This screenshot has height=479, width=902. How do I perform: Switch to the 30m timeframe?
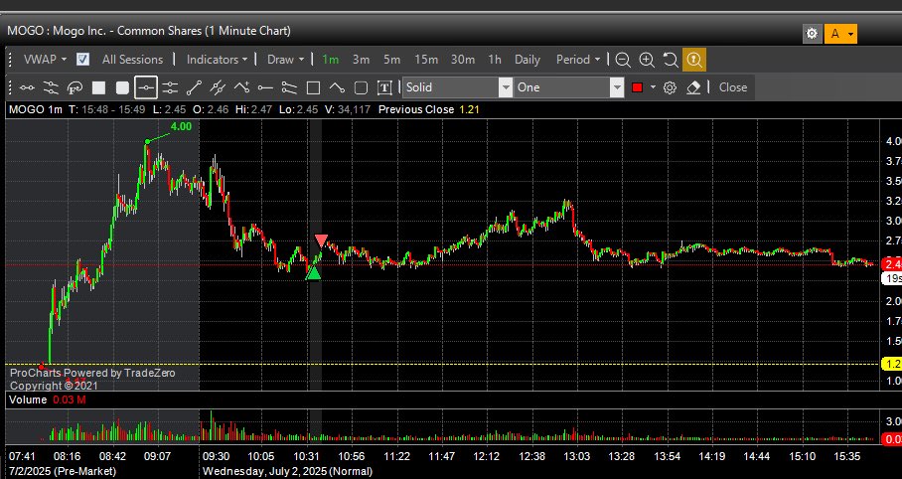pos(463,60)
